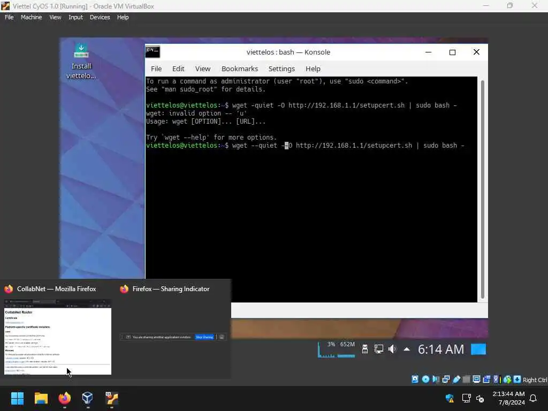Open VirtualBox File menu
This screenshot has width=548, height=411.
[9, 17]
